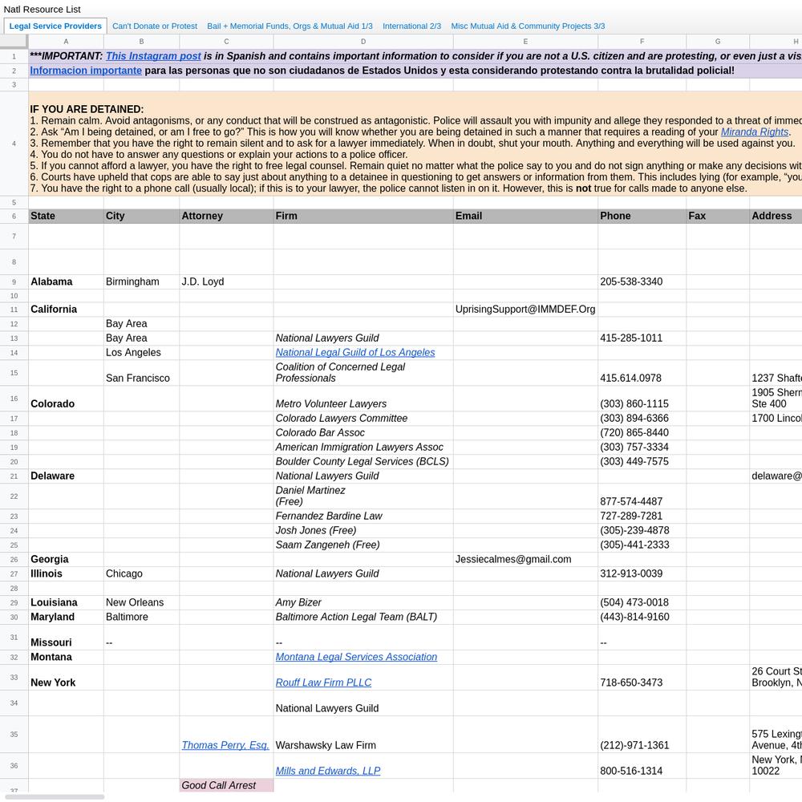The height and width of the screenshot is (802, 802).
Task: Select the 'Good Call Arrest' cell
Action: click(x=227, y=785)
